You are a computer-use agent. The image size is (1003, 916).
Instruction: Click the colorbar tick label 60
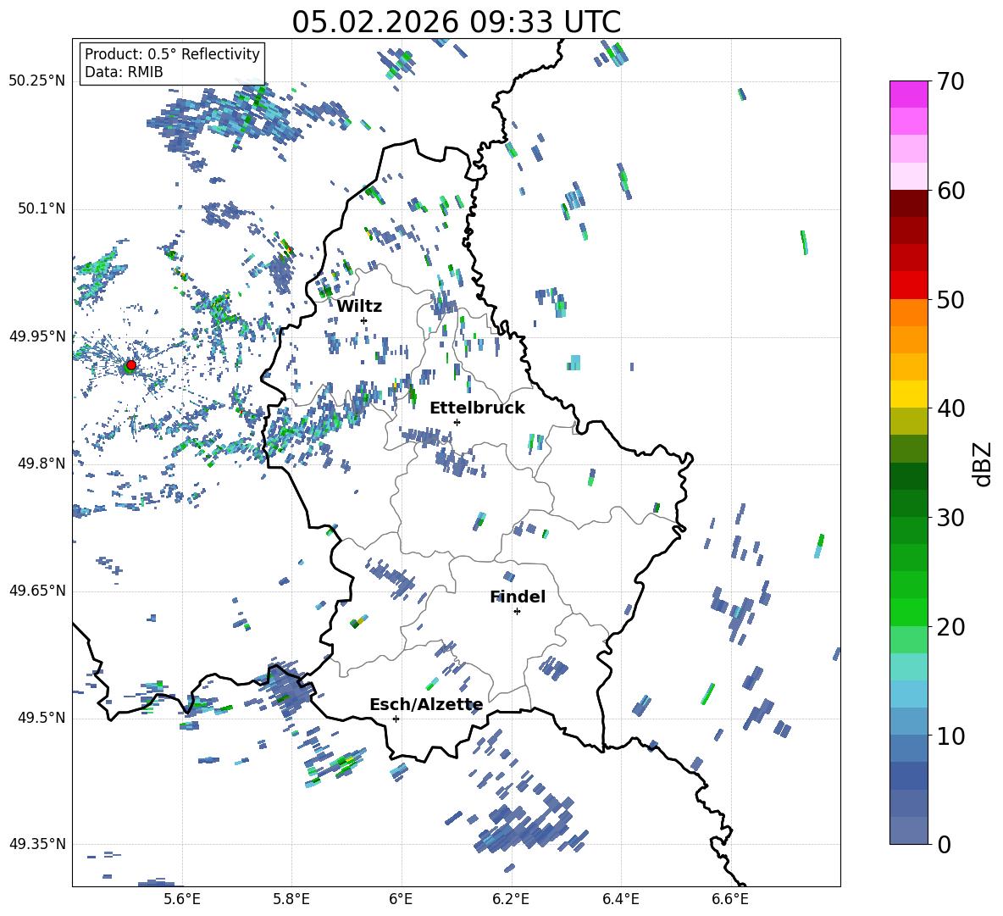click(951, 191)
